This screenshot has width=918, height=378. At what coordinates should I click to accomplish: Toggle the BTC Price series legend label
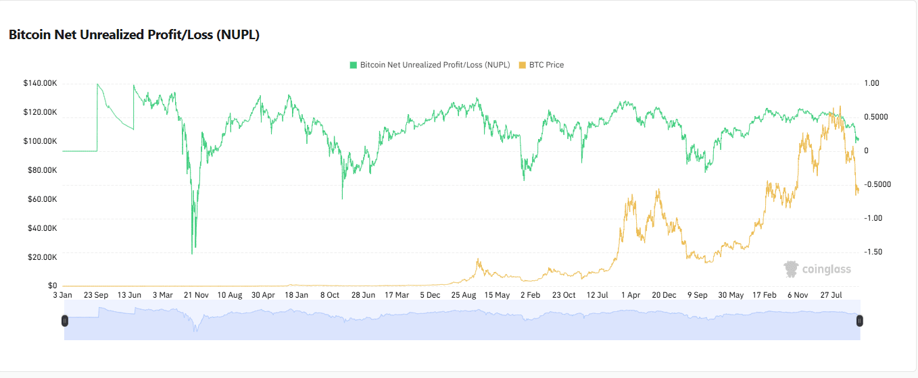546,65
